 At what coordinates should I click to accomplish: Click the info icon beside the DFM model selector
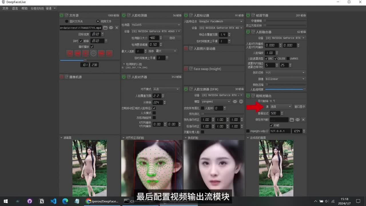pos(241,101)
